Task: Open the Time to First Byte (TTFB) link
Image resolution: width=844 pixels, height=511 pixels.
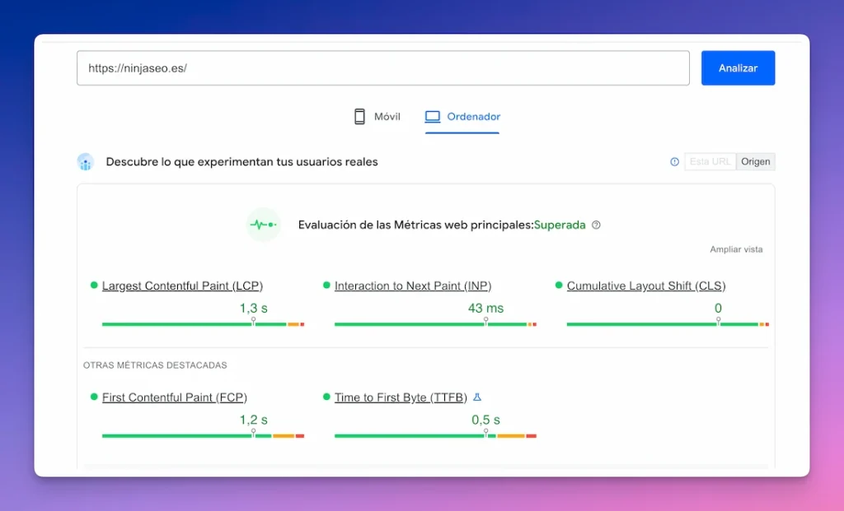Action: [x=400, y=397]
